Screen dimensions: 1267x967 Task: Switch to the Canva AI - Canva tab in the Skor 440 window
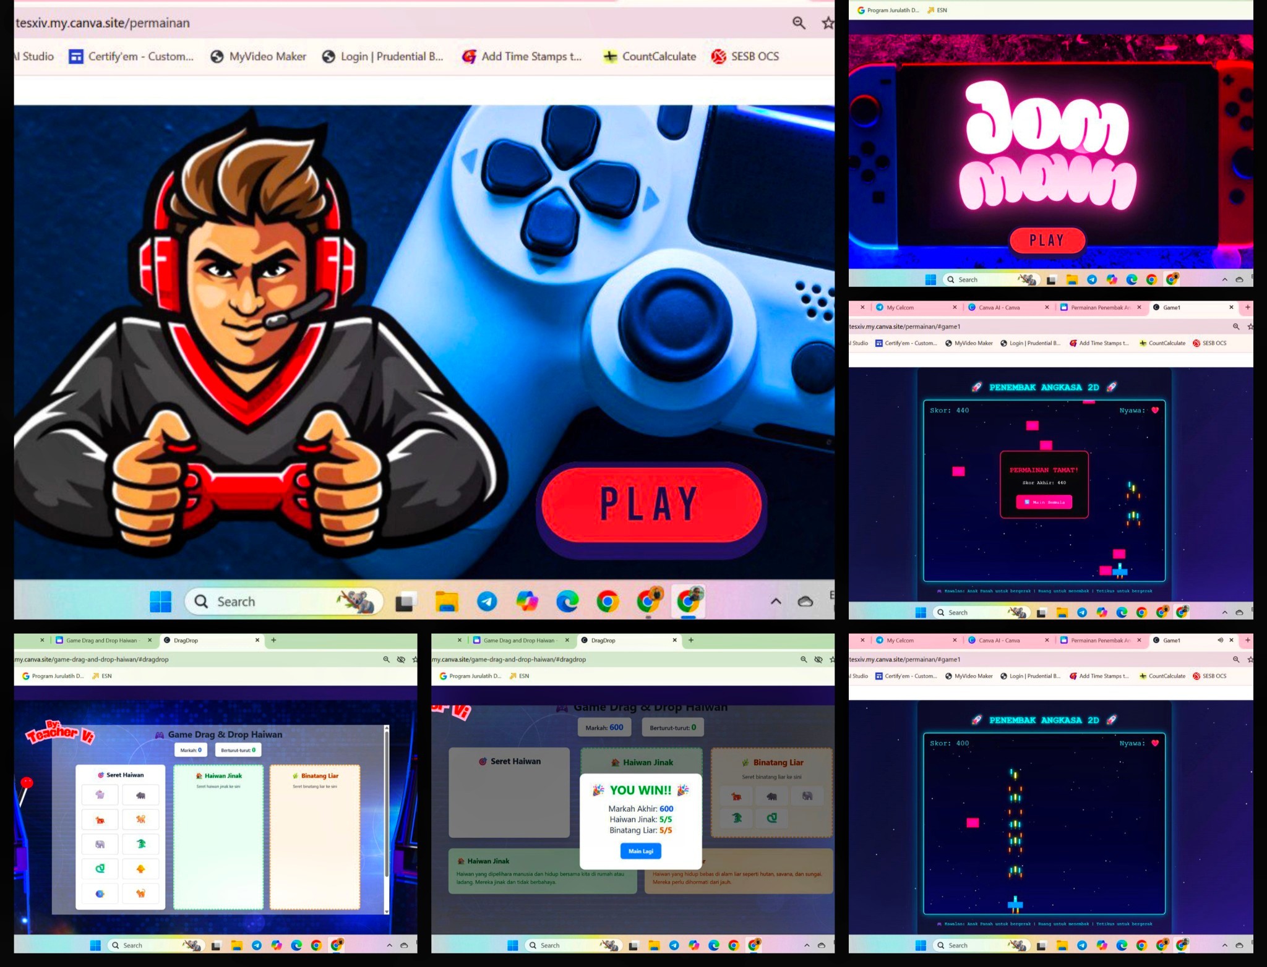coord(1008,307)
